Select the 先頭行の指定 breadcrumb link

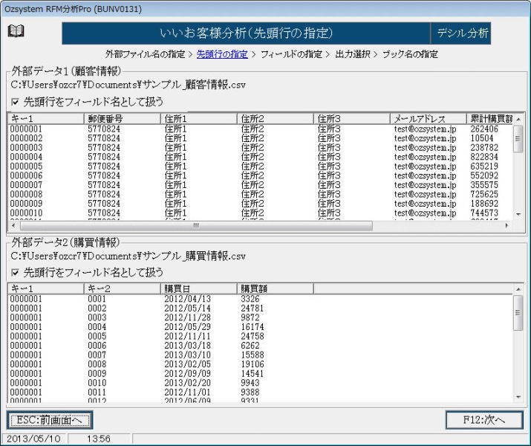pos(222,54)
